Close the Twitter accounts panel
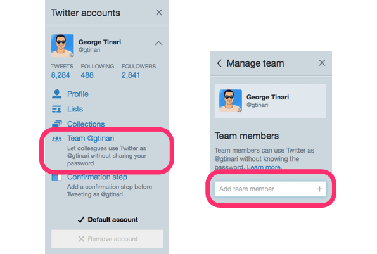This screenshot has width=377, height=254. (x=159, y=13)
